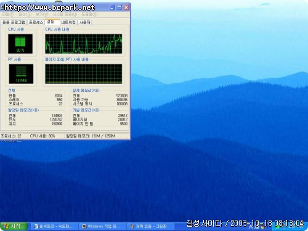Open the 시작 Start button
The height and width of the screenshot is (231, 308).
(x=14, y=226)
